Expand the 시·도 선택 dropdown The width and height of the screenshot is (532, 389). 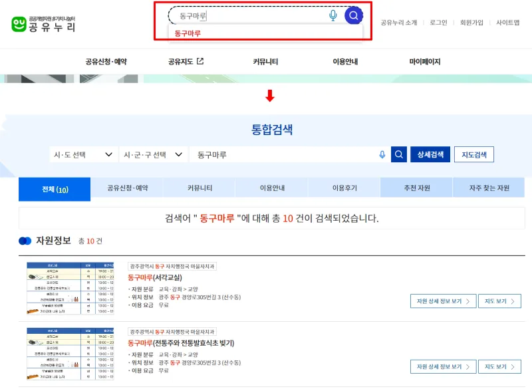tap(84, 154)
